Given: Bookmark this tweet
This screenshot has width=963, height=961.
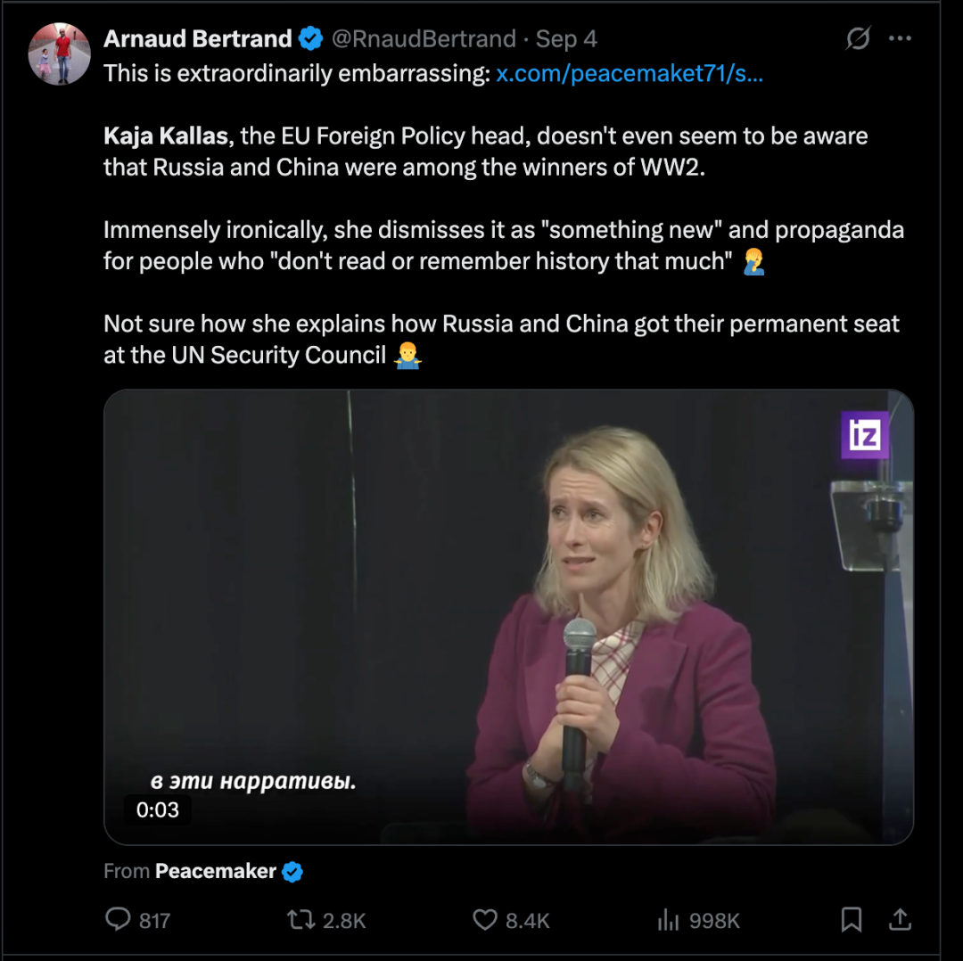Looking at the screenshot, I should coord(852,919).
